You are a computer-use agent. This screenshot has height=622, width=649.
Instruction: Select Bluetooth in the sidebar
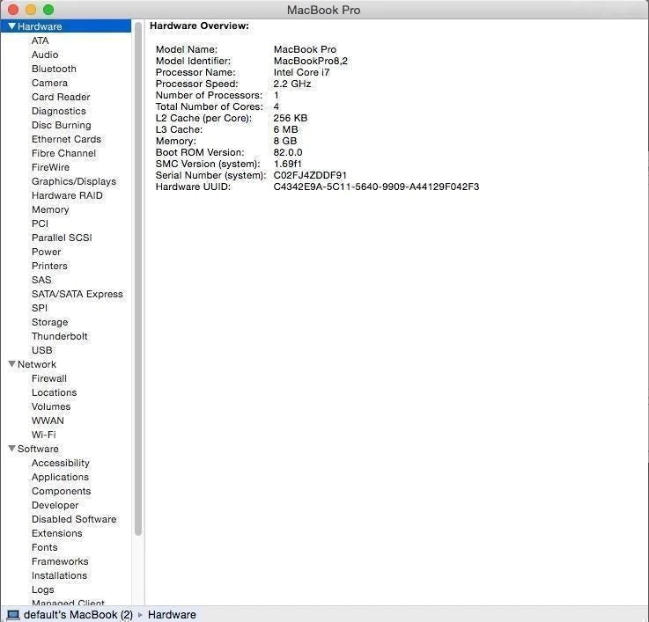pyautogui.click(x=54, y=69)
